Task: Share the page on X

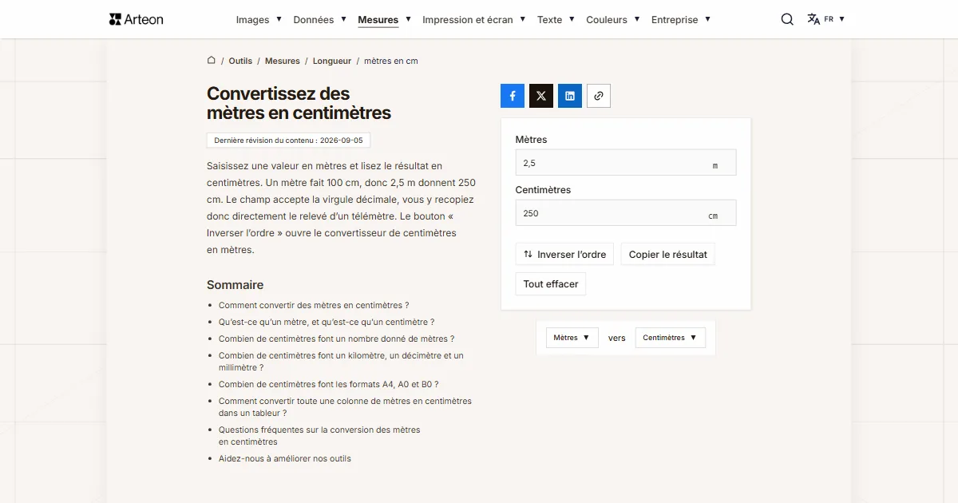Action: (x=541, y=96)
